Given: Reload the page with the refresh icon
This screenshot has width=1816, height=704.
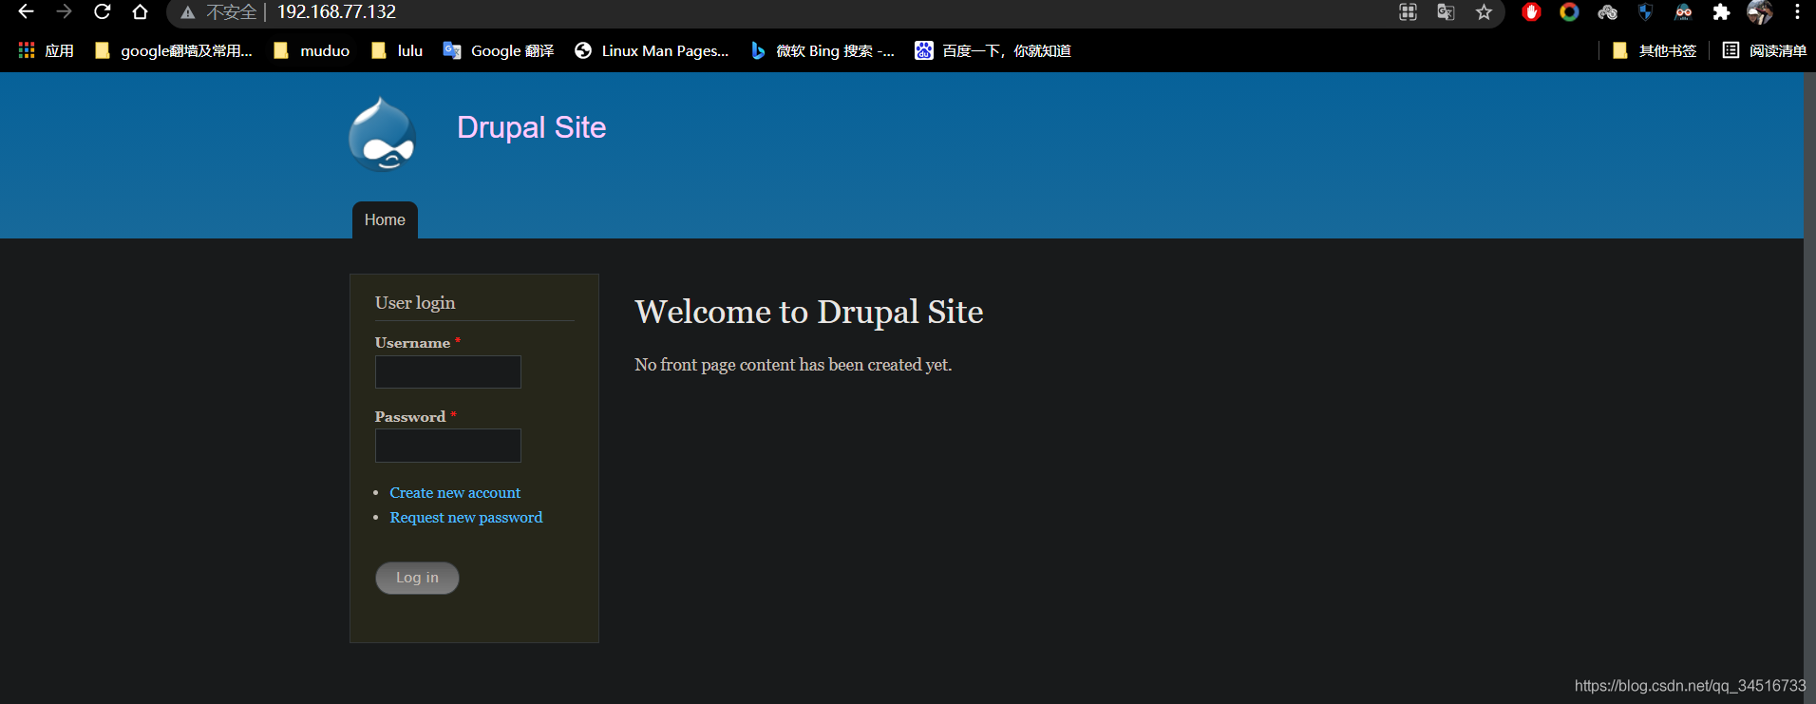Looking at the screenshot, I should pos(102,11).
